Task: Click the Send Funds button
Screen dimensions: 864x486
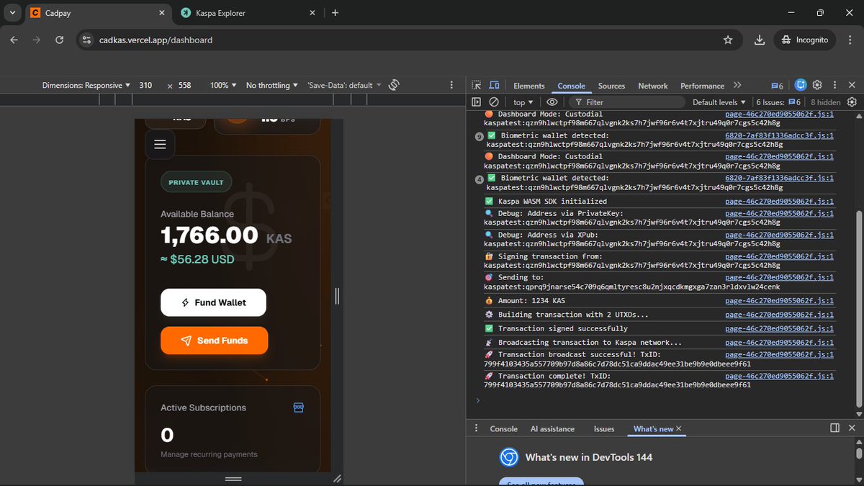Action: (214, 341)
